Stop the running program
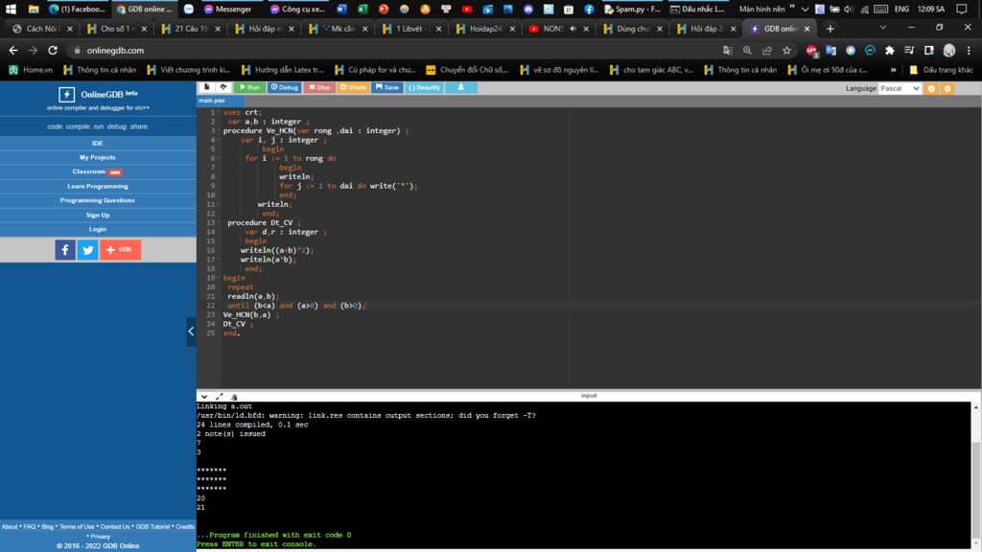 click(319, 87)
